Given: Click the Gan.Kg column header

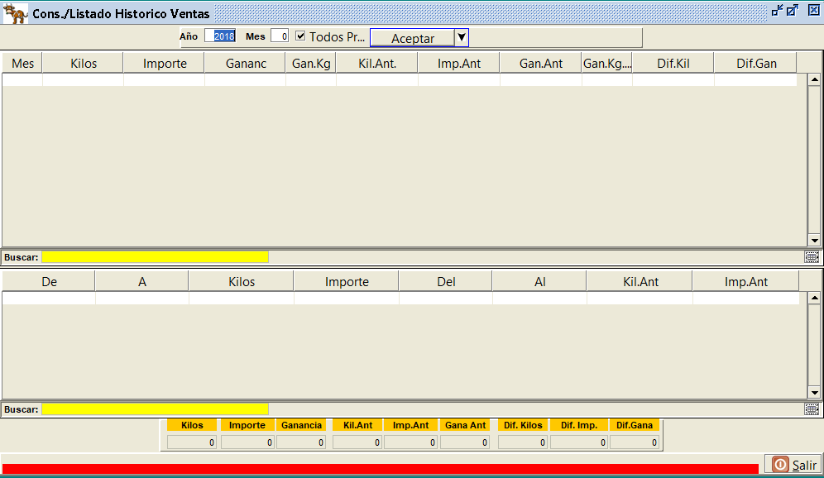Looking at the screenshot, I should (311, 63).
